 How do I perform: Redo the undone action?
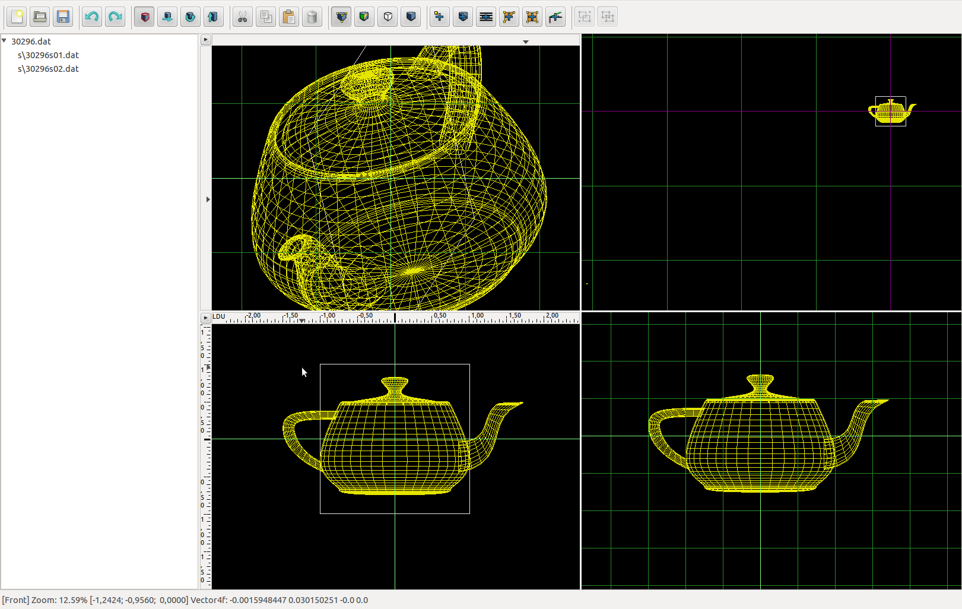click(x=115, y=17)
